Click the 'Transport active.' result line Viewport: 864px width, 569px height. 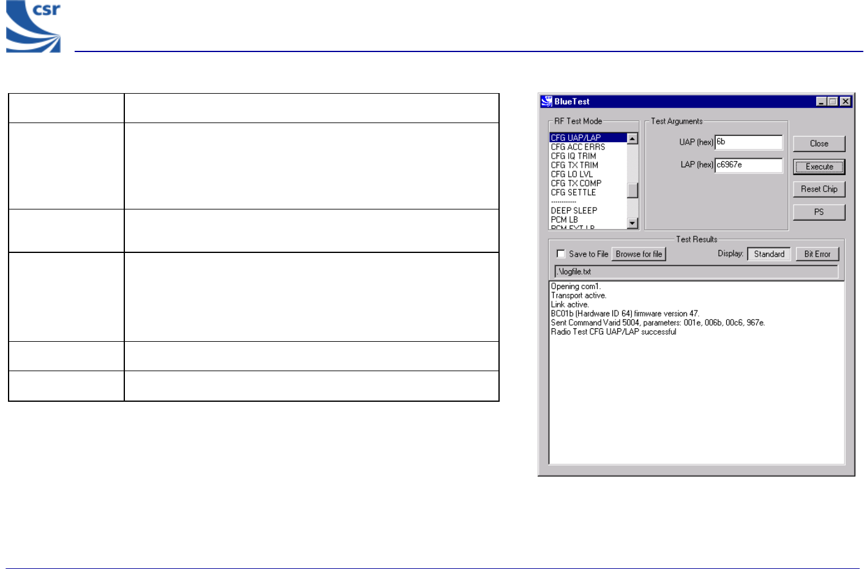[579, 296]
